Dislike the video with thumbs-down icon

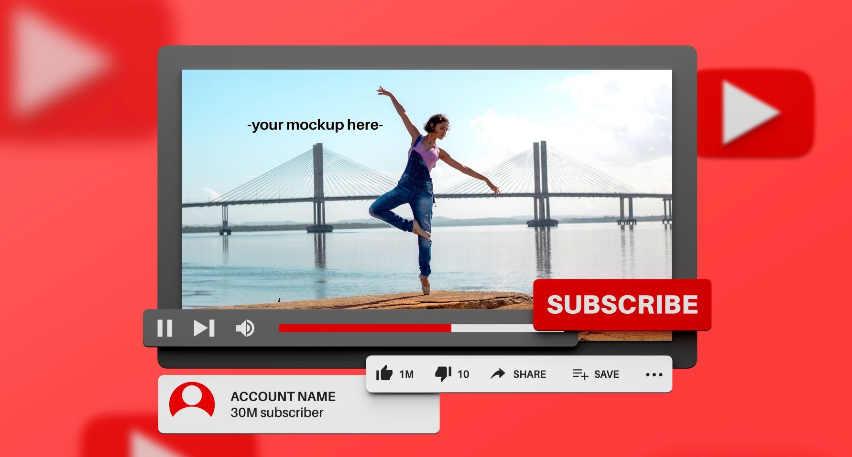click(443, 373)
